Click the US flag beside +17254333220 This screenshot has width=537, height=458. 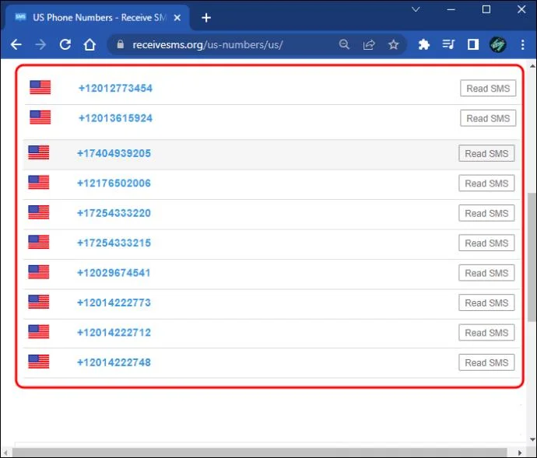[39, 212]
